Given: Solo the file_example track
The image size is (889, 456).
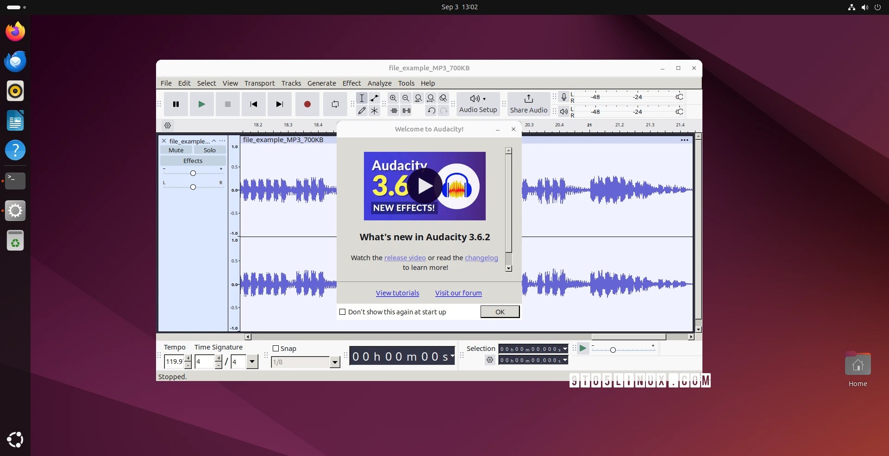Looking at the screenshot, I should pos(209,150).
